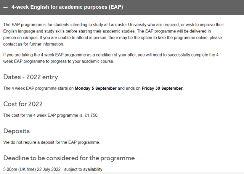The height and width of the screenshot is (174, 244).
Task: Click the Deadline to be considered heading
Action: point(69,158)
